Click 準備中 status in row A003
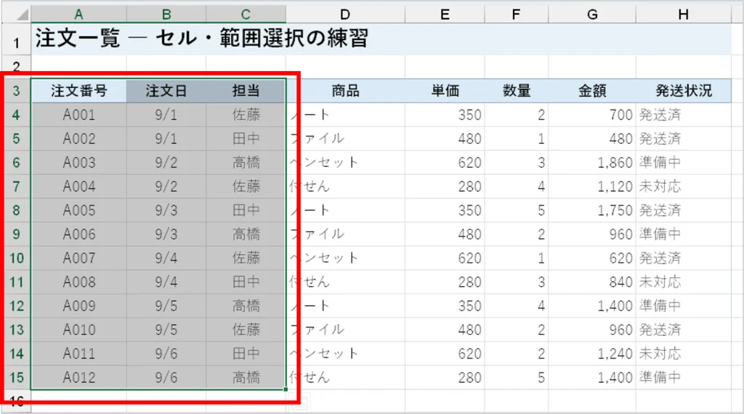Screen dimensions: 744x414 [683, 163]
